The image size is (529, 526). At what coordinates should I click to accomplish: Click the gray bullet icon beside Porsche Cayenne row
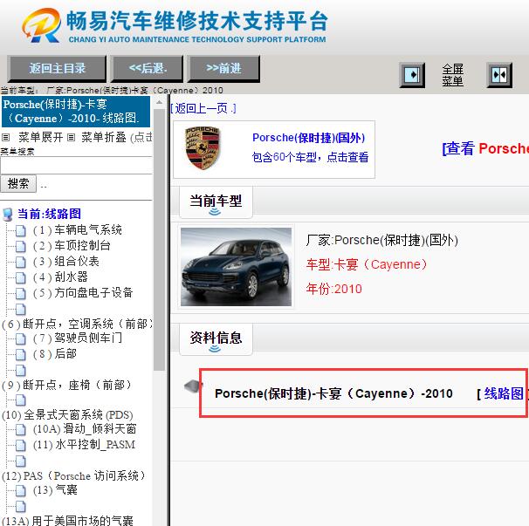[x=193, y=386]
